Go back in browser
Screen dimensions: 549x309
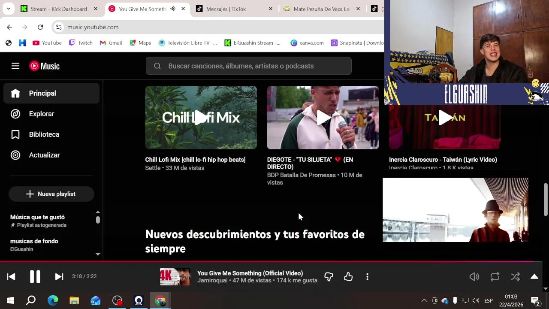tap(9, 27)
